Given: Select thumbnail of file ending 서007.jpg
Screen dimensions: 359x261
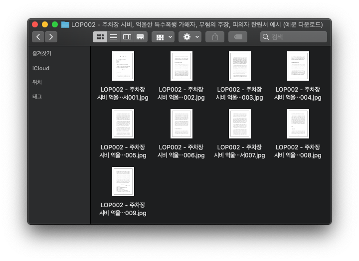Looking at the screenshot, I should 240,124.
